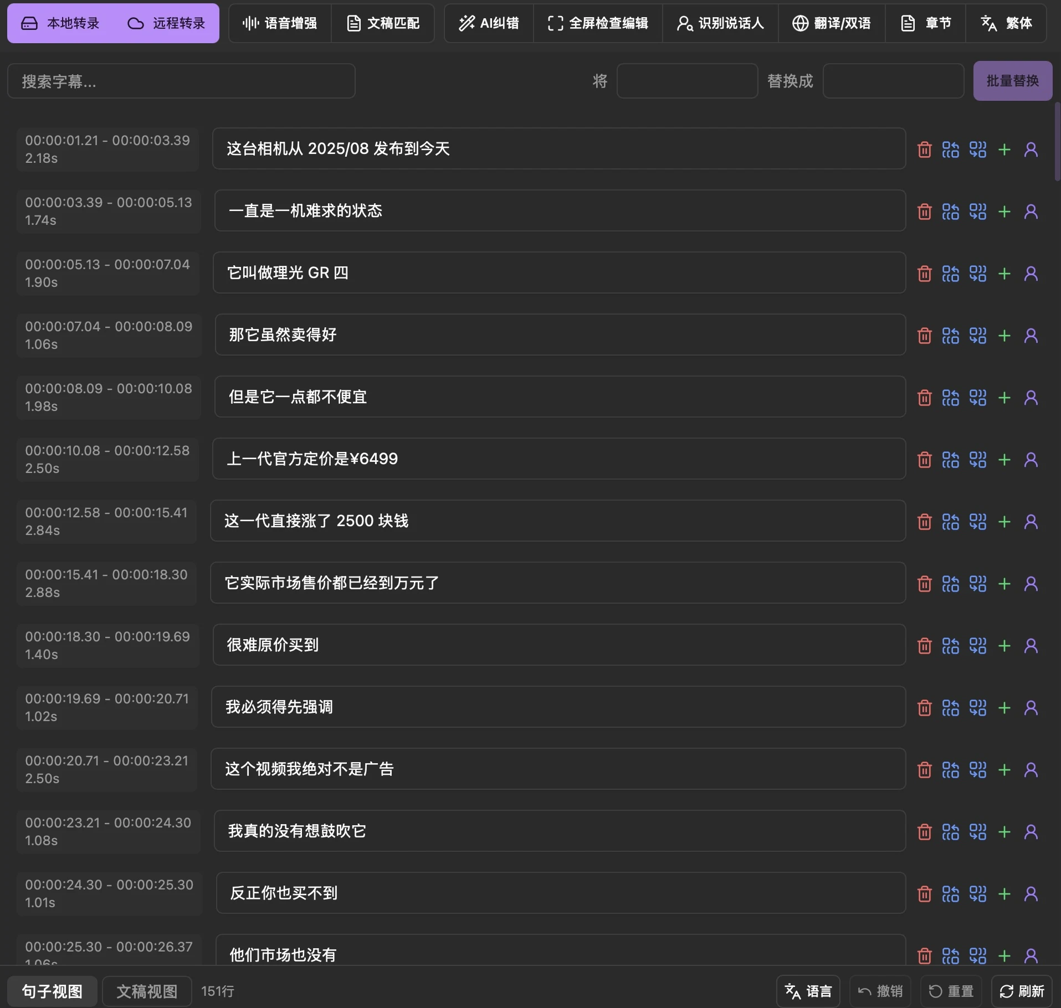Open the 语音增强 voice enhancement tool
The height and width of the screenshot is (1008, 1061).
[280, 23]
